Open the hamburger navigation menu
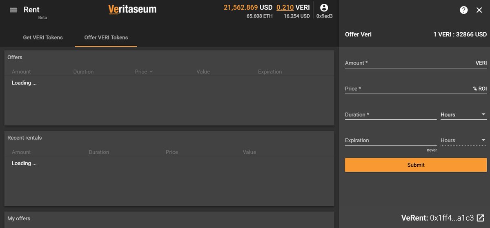This screenshot has width=490, height=228. [13, 10]
